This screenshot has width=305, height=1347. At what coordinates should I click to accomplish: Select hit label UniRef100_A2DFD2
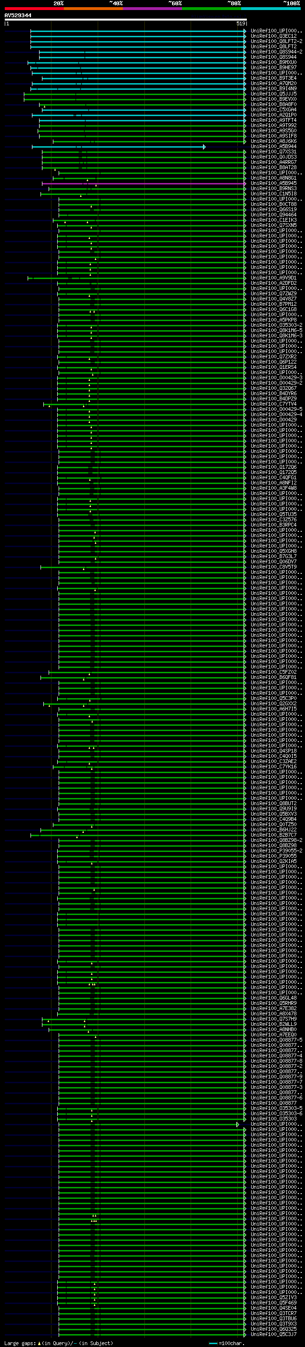click(274, 283)
